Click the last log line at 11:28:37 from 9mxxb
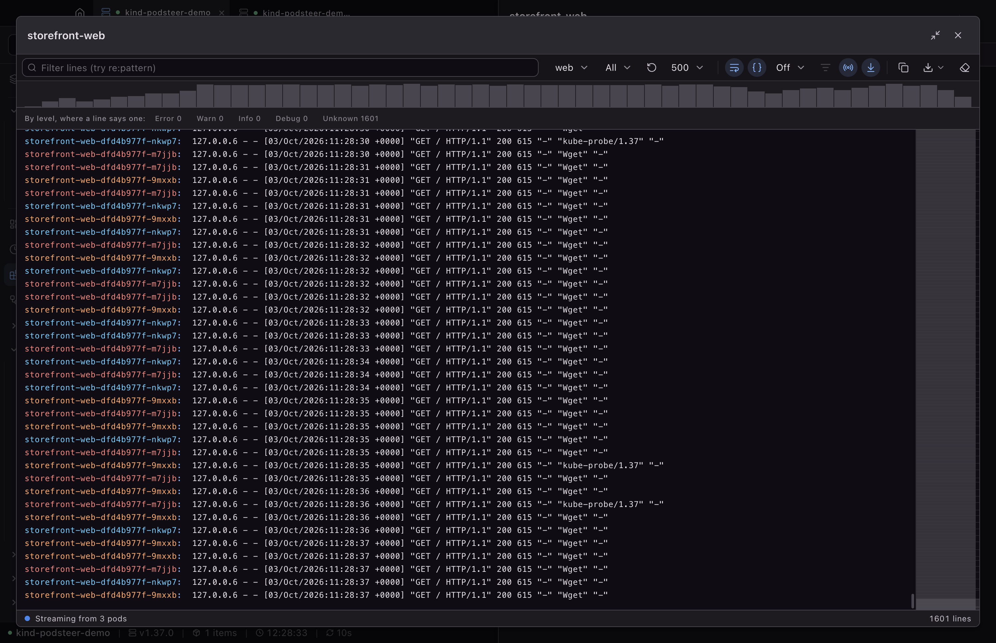The image size is (996, 643). pyautogui.click(x=316, y=595)
